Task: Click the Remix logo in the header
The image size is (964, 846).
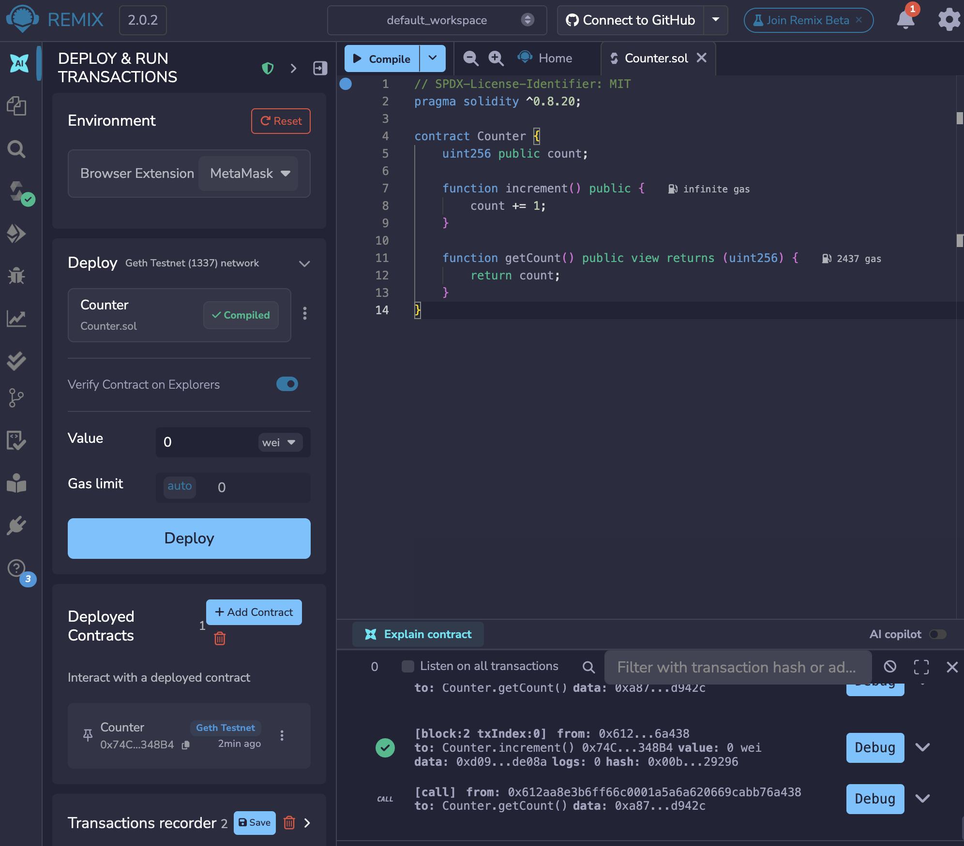Action: coord(22,19)
